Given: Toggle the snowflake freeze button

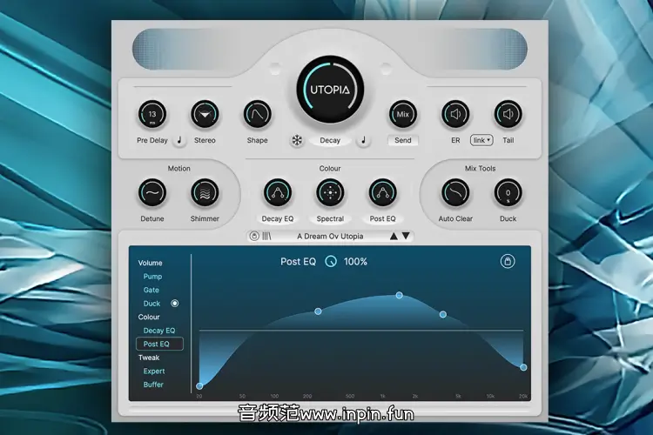Looking at the screenshot, I should pyautogui.click(x=297, y=140).
